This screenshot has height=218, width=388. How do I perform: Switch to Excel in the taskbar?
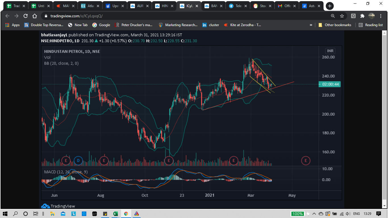[116, 214]
